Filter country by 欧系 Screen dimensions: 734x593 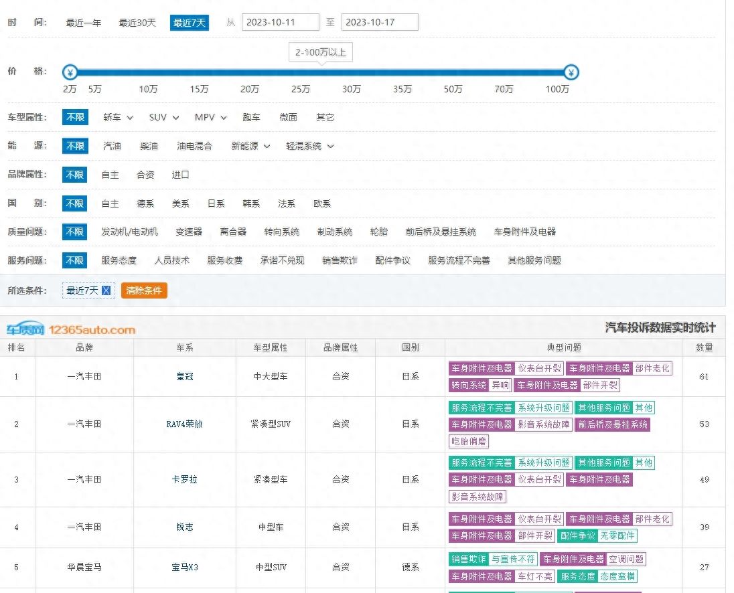(322, 203)
